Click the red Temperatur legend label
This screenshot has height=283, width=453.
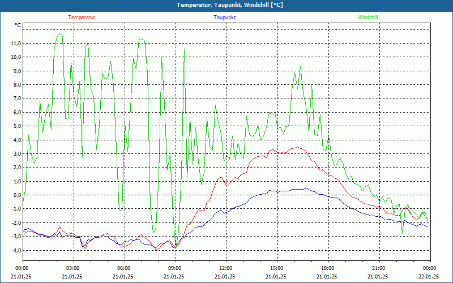click(82, 18)
